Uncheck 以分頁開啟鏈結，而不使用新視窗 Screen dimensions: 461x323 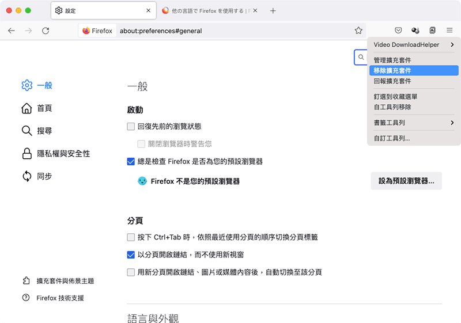coord(131,254)
